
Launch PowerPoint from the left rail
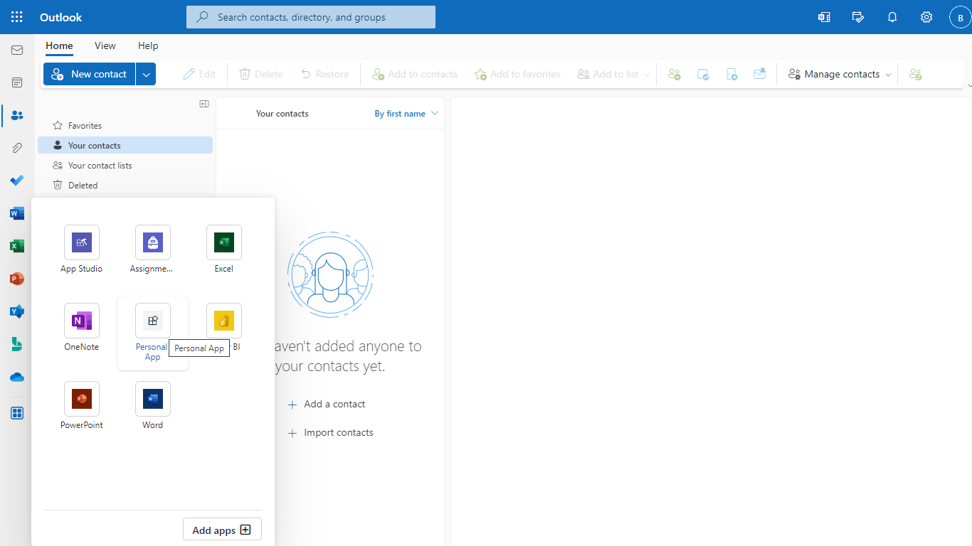tap(17, 279)
